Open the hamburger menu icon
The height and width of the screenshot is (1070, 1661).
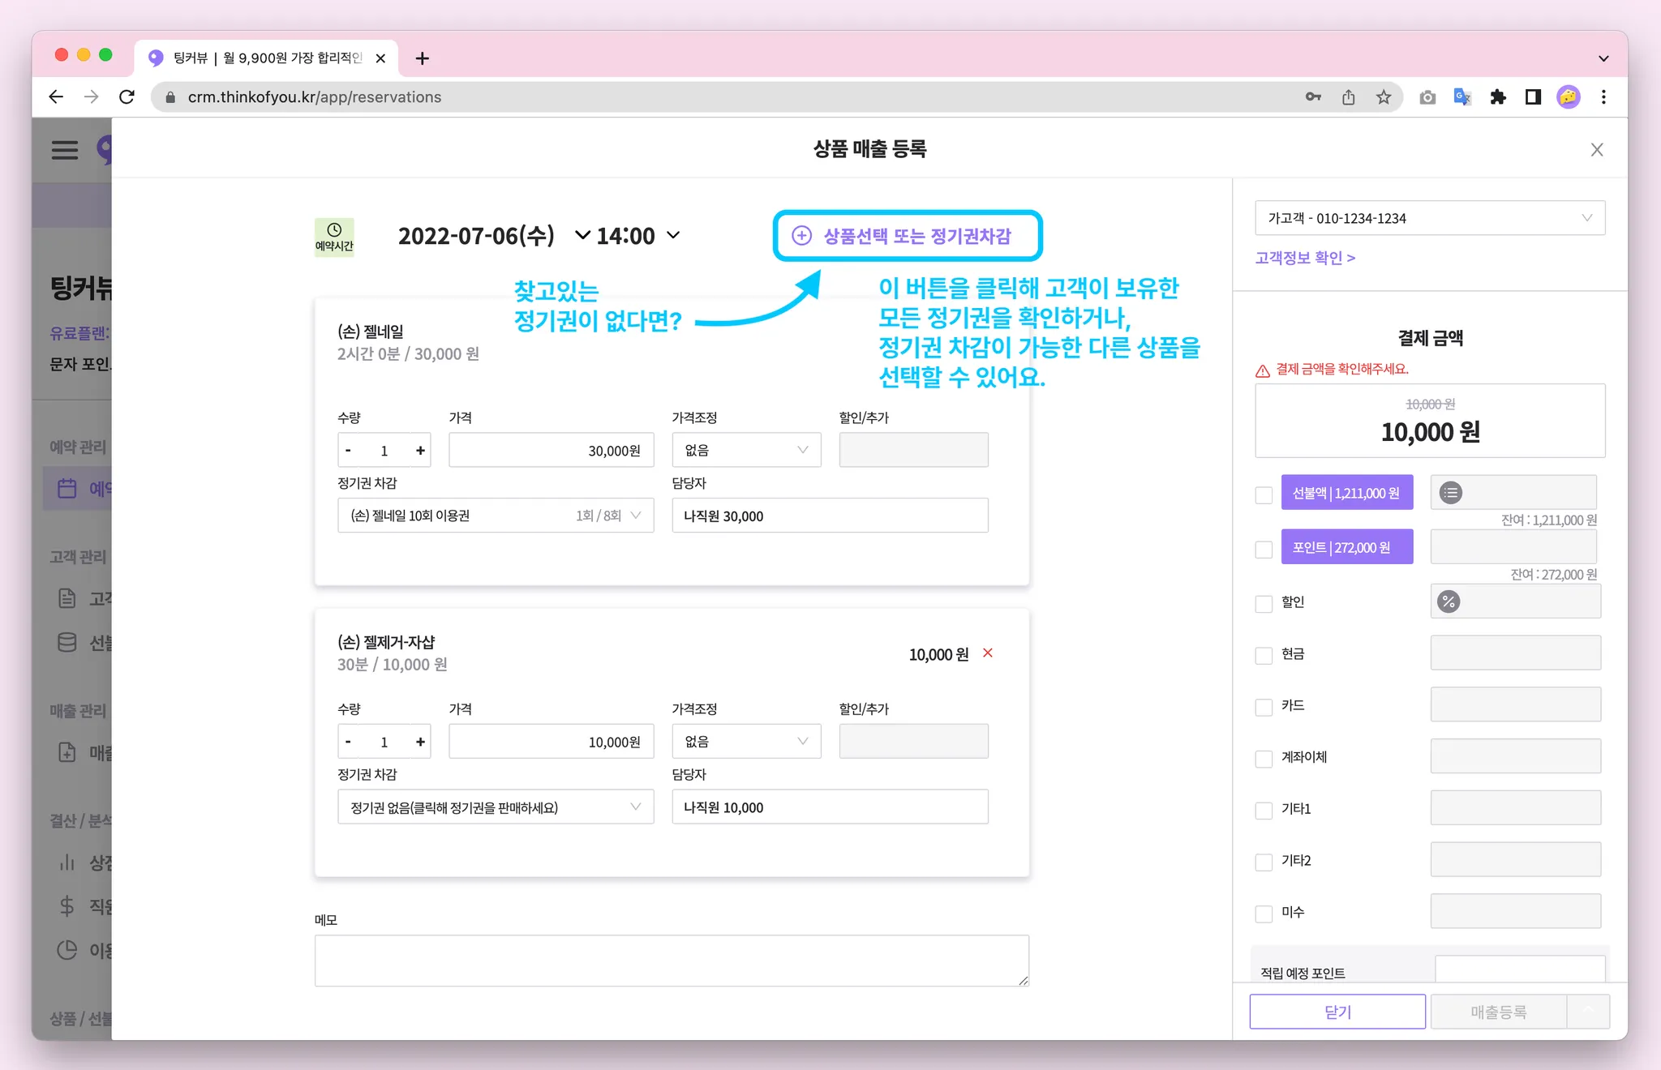65,150
